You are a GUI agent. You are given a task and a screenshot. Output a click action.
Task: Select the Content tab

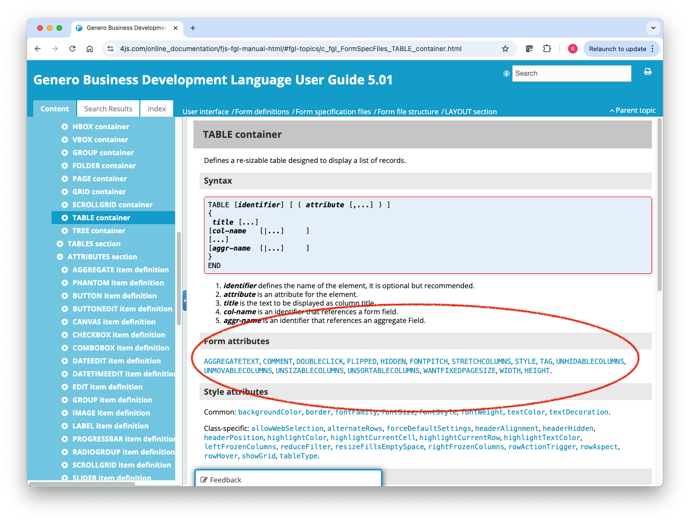point(54,109)
